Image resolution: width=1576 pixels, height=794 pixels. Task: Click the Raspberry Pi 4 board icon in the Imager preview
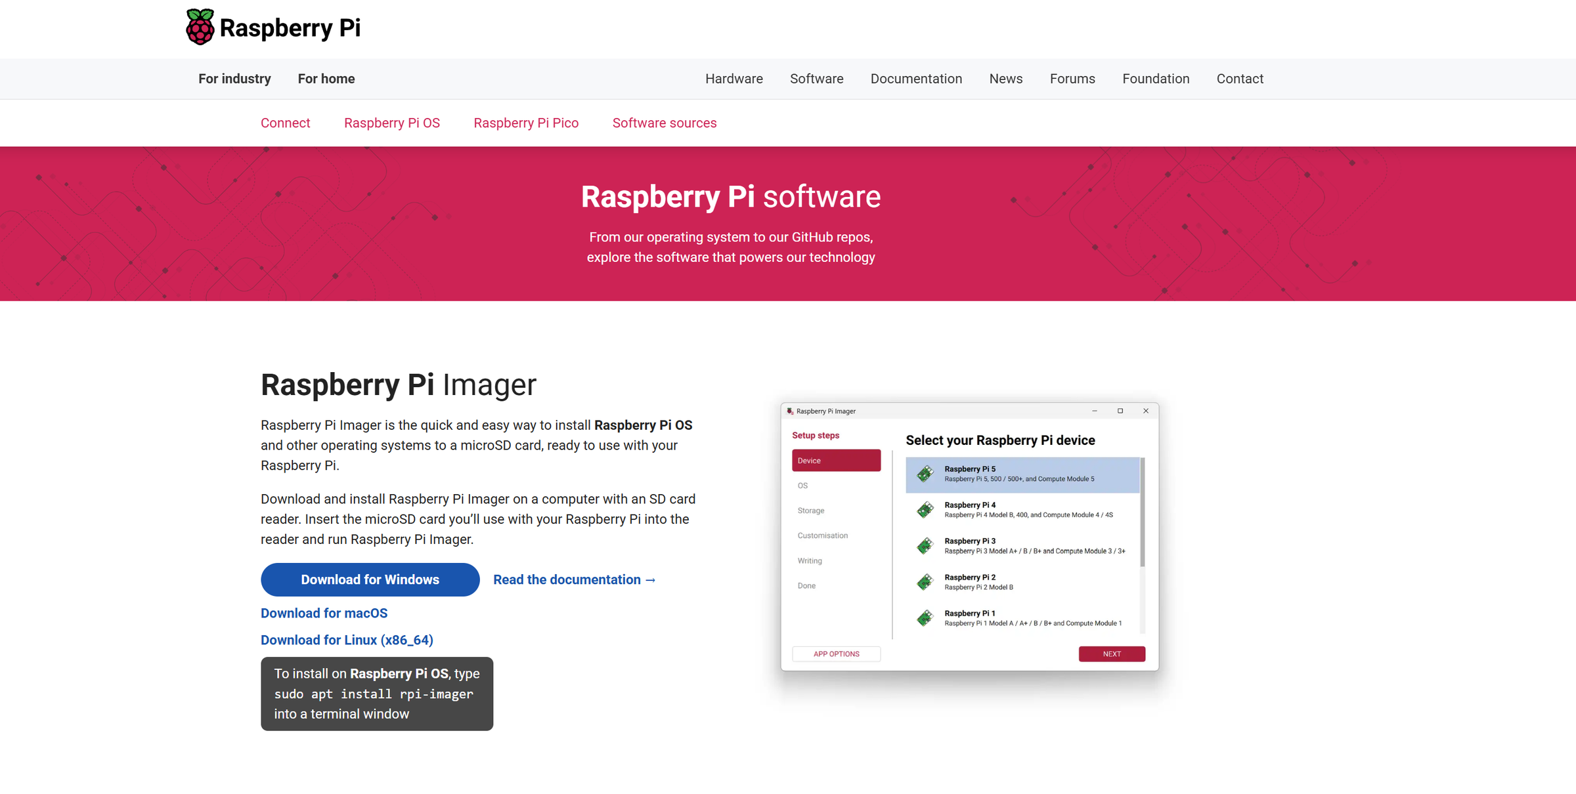[925, 510]
